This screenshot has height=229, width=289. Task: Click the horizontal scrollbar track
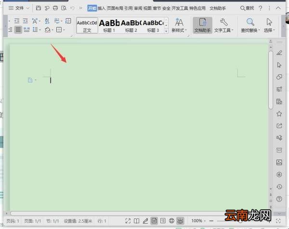point(118,214)
